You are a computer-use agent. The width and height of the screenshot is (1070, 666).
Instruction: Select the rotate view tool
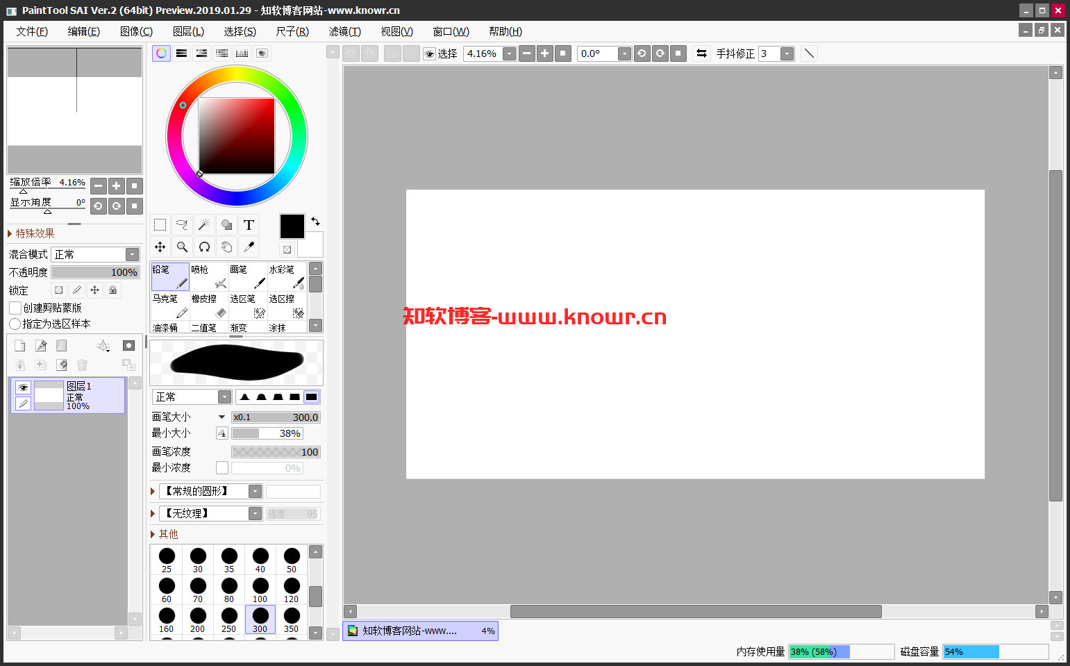pos(204,247)
